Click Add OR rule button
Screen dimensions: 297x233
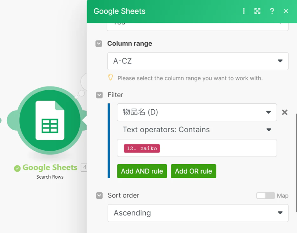[193, 171]
